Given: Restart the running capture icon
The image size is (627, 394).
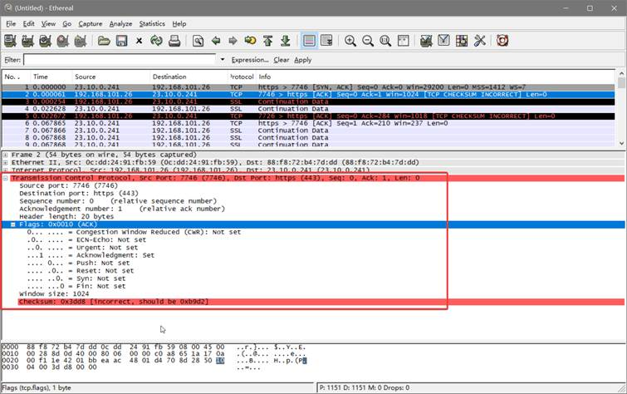Looking at the screenshot, I should (81, 41).
